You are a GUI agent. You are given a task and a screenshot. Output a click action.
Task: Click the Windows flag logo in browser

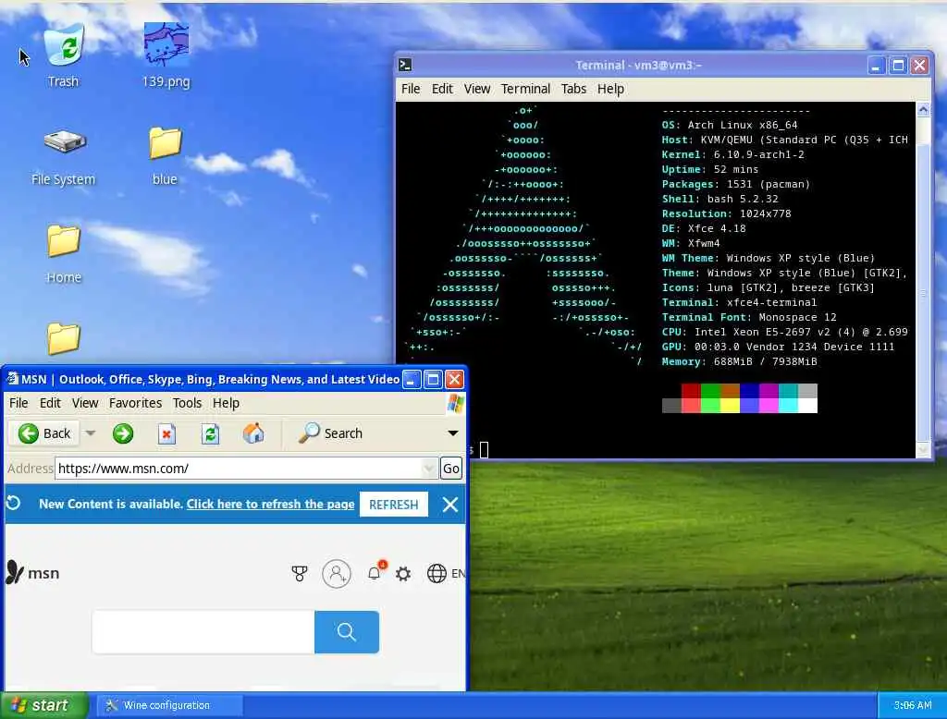455,403
